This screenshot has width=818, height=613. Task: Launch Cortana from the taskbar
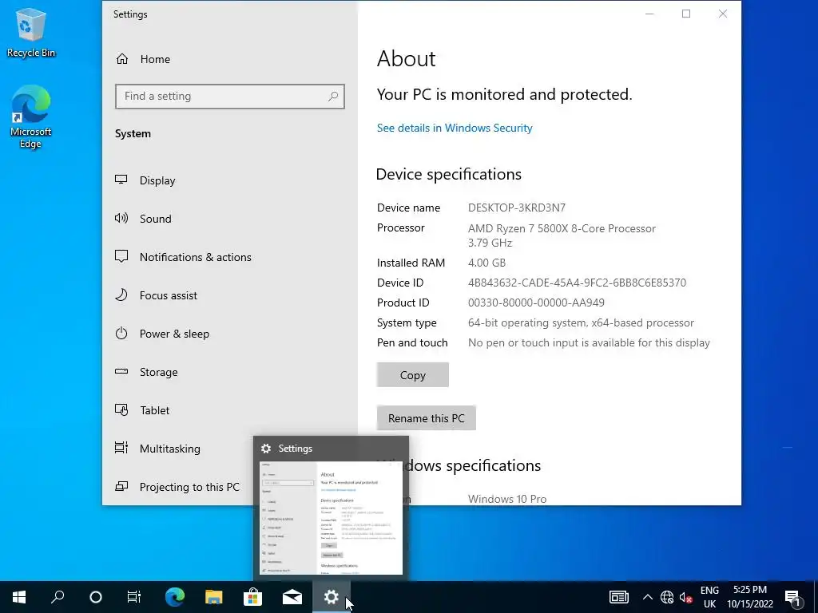pyautogui.click(x=96, y=597)
